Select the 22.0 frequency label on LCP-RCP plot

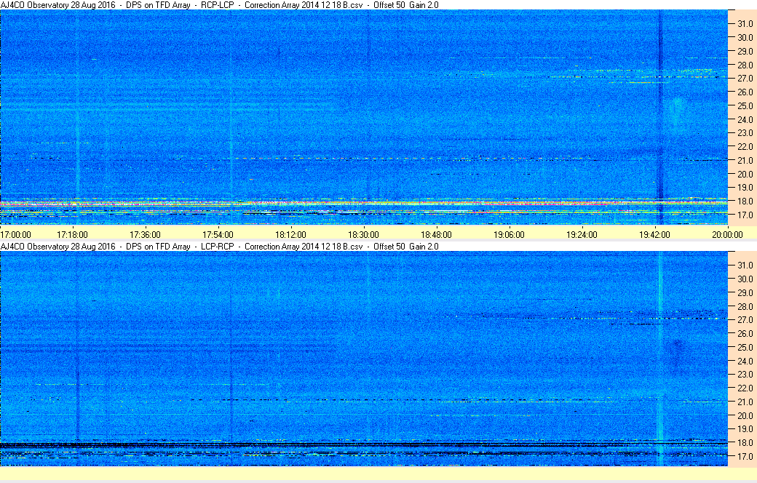point(745,388)
